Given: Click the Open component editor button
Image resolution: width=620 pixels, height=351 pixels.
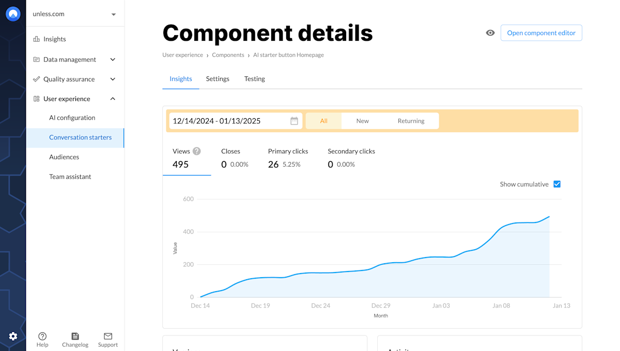Looking at the screenshot, I should [x=541, y=33].
